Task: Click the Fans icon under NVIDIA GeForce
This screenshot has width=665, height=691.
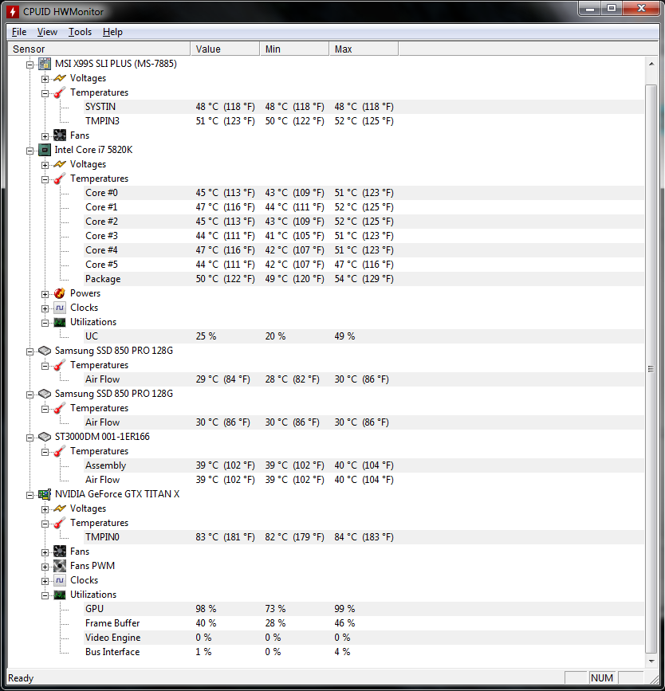Action: (60, 552)
